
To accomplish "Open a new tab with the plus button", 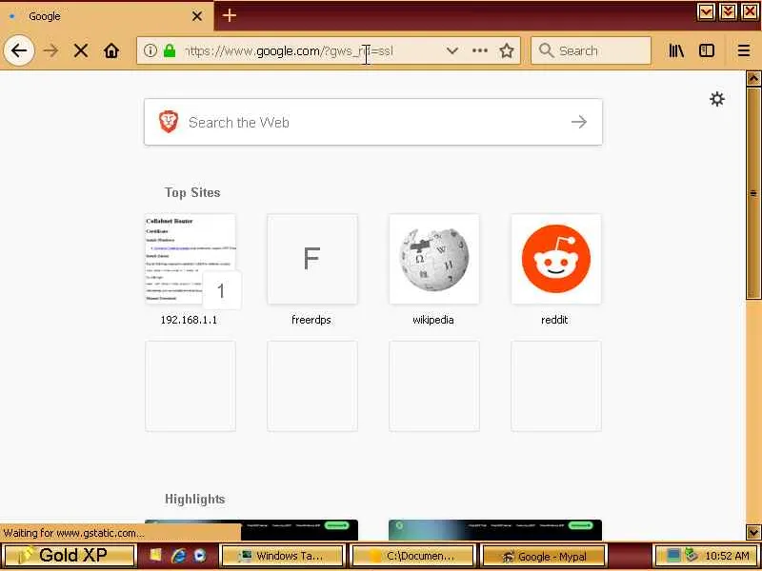I will click(x=229, y=15).
